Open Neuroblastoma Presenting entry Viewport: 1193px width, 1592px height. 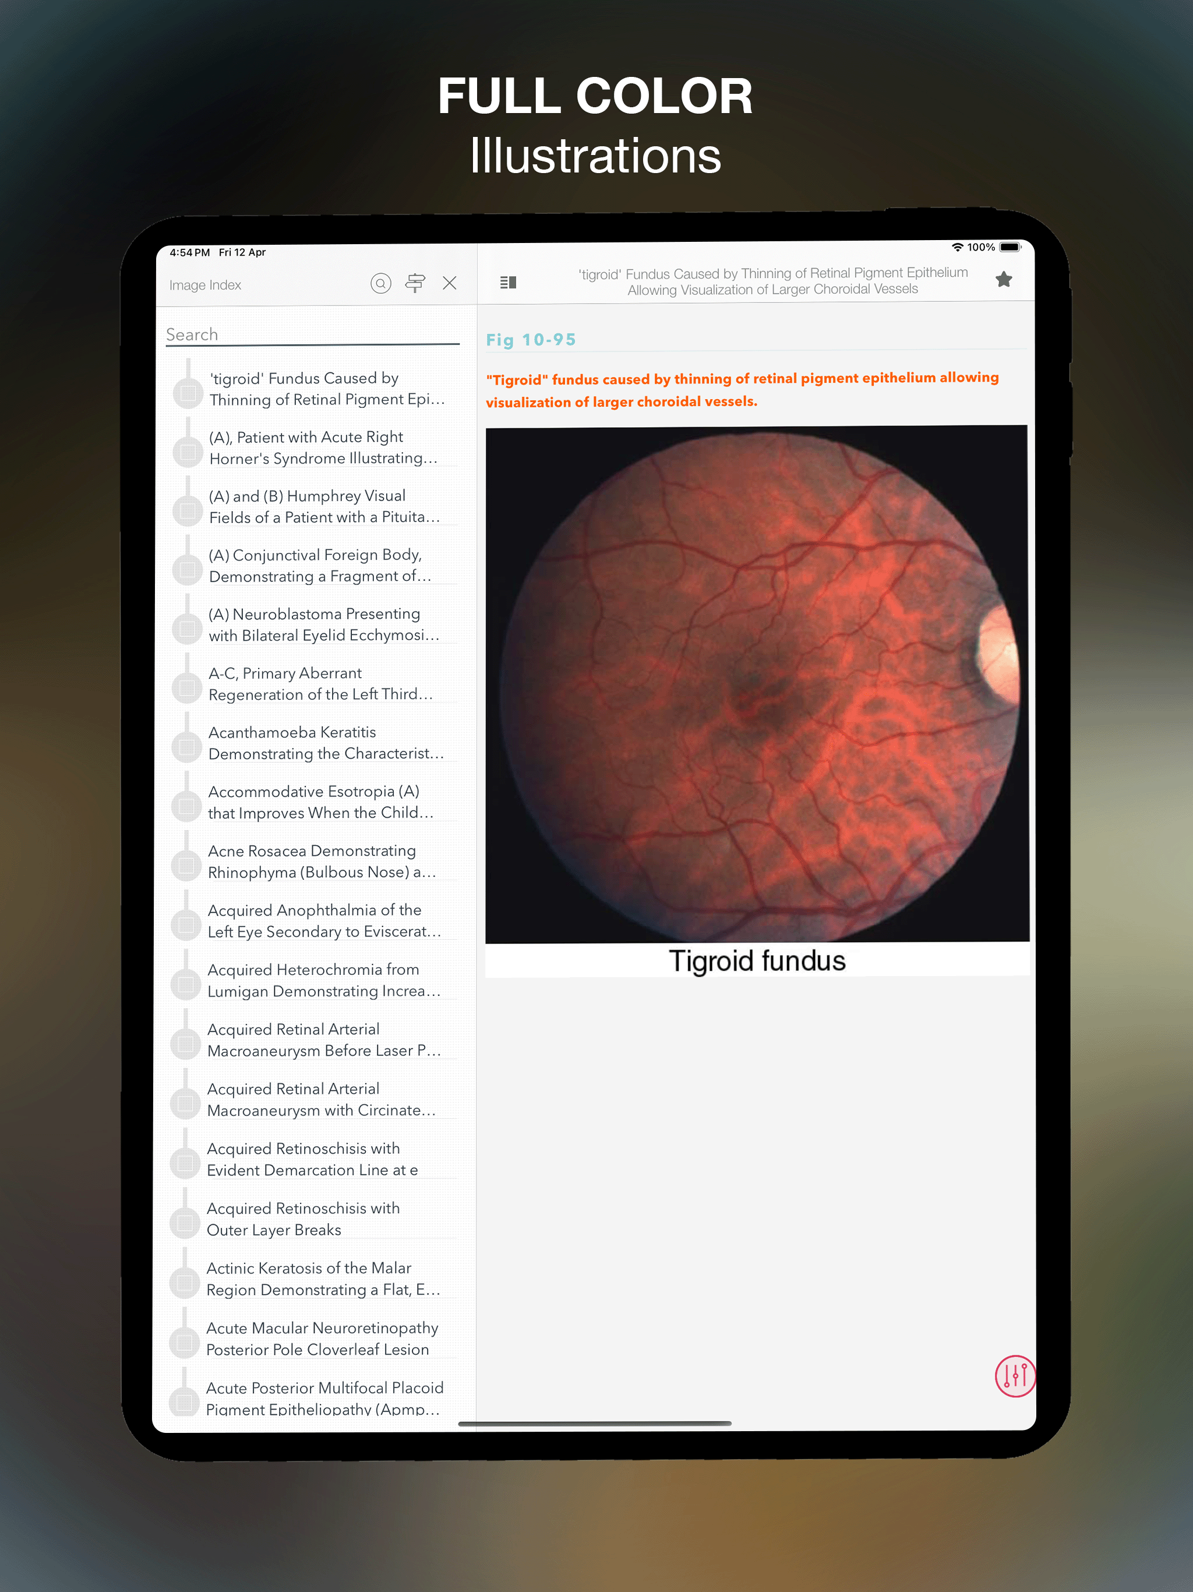coord(315,625)
